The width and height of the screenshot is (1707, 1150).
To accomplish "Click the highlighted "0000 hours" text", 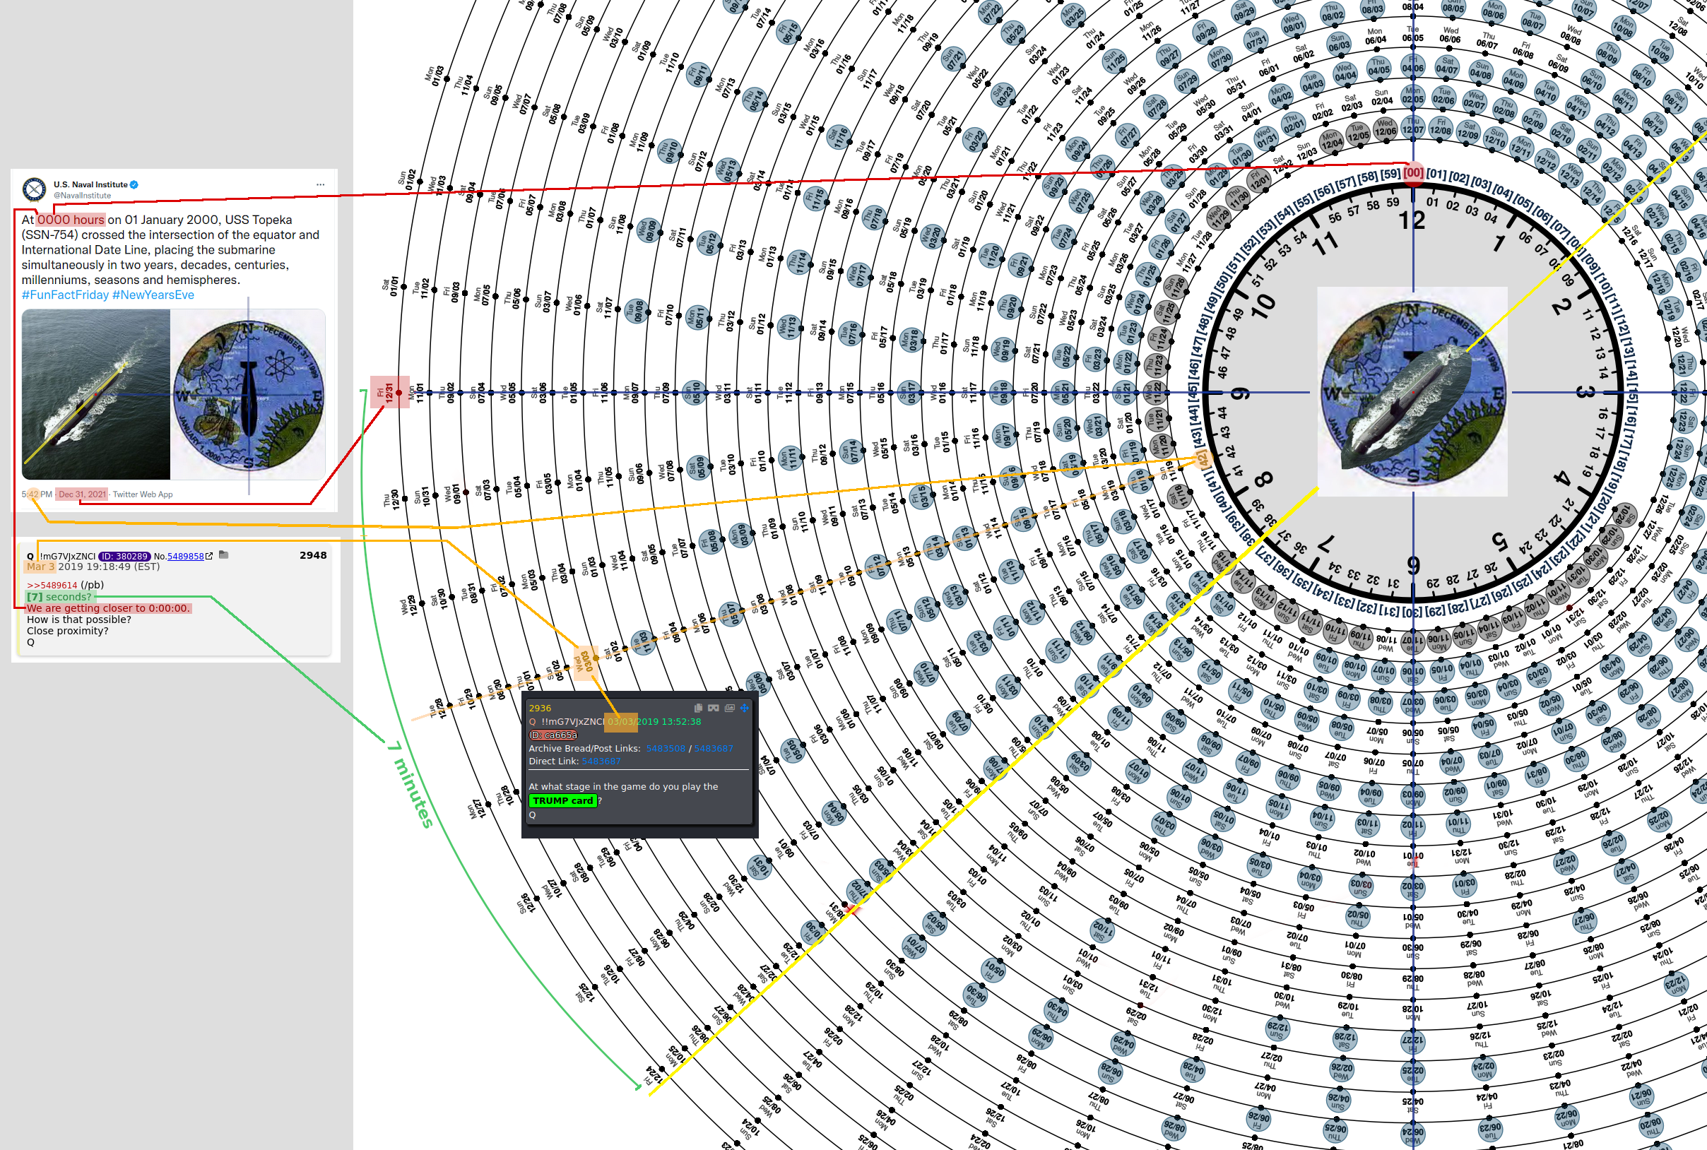I will [71, 219].
